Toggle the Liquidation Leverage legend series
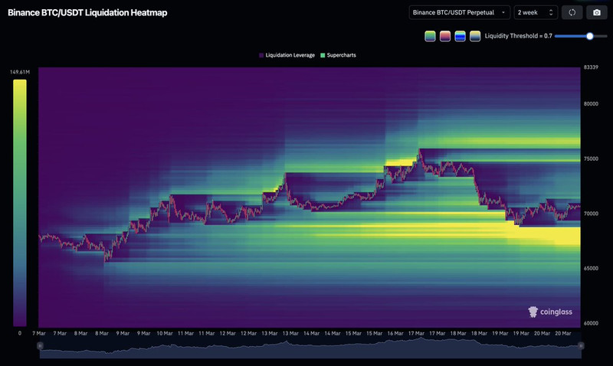 click(287, 55)
